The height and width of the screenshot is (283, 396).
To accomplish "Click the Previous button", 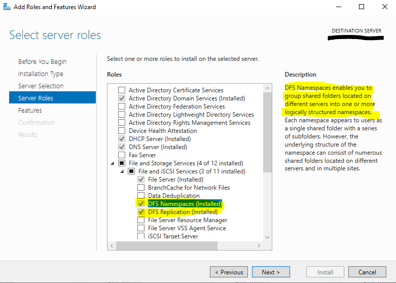I will coord(229,272).
